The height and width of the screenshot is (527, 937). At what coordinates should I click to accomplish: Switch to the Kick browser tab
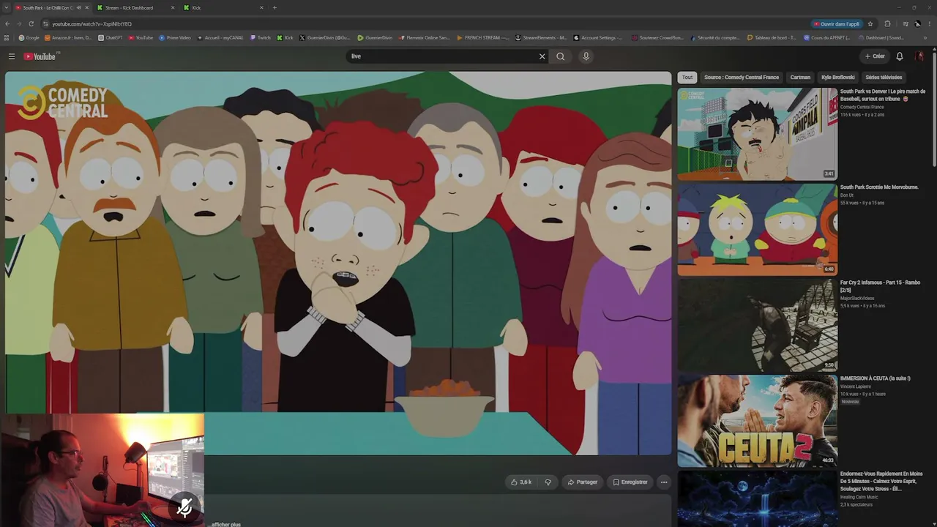pyautogui.click(x=223, y=7)
